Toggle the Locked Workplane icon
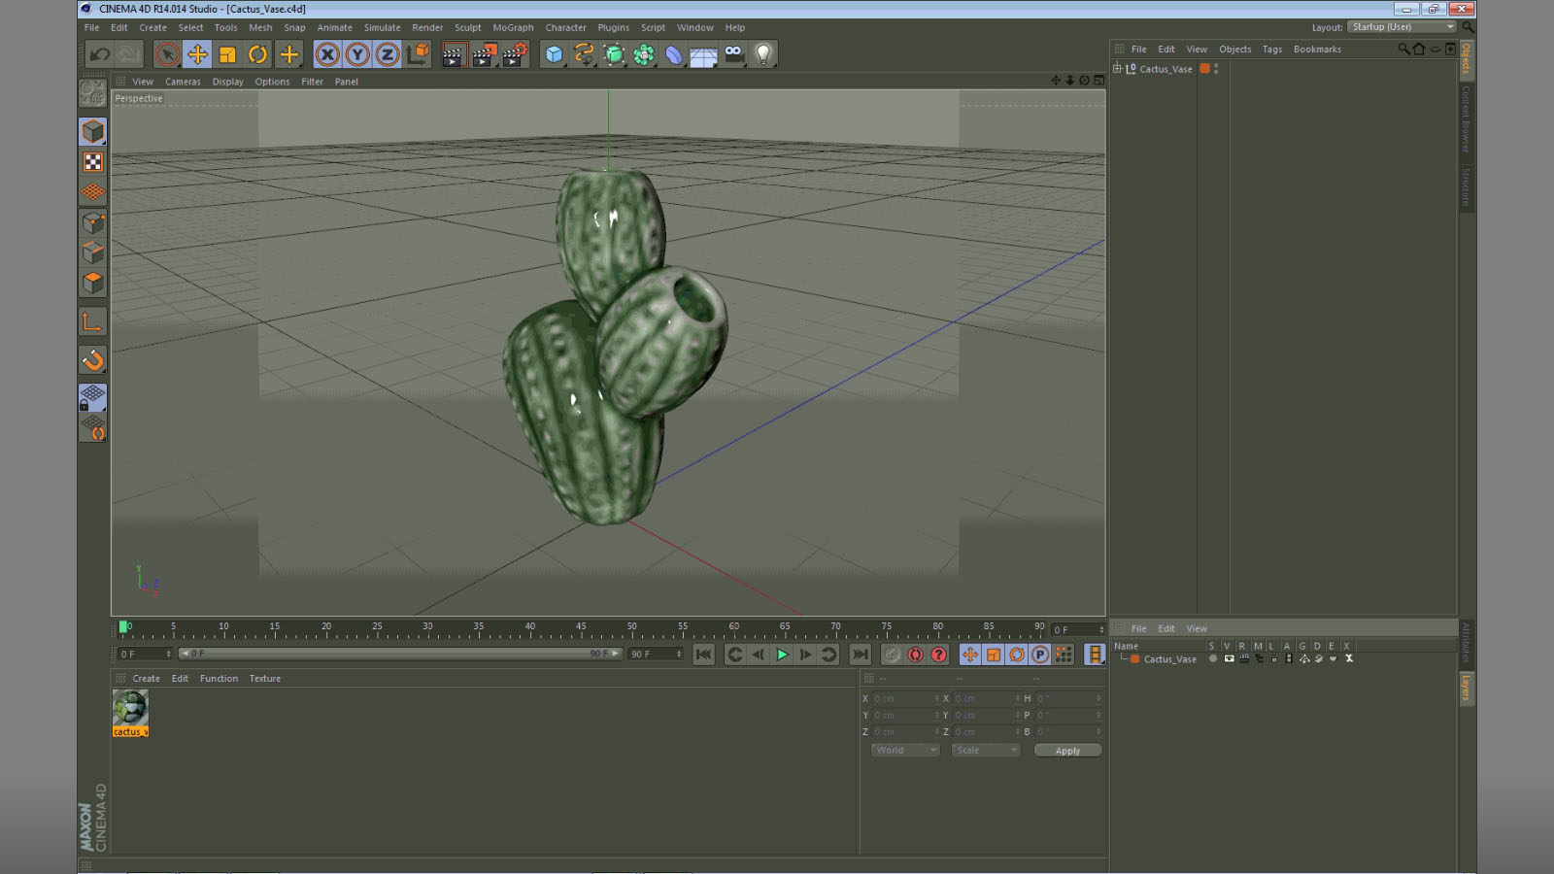 tap(93, 397)
